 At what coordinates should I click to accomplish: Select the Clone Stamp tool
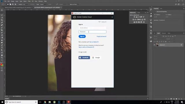(x=2, y=30)
